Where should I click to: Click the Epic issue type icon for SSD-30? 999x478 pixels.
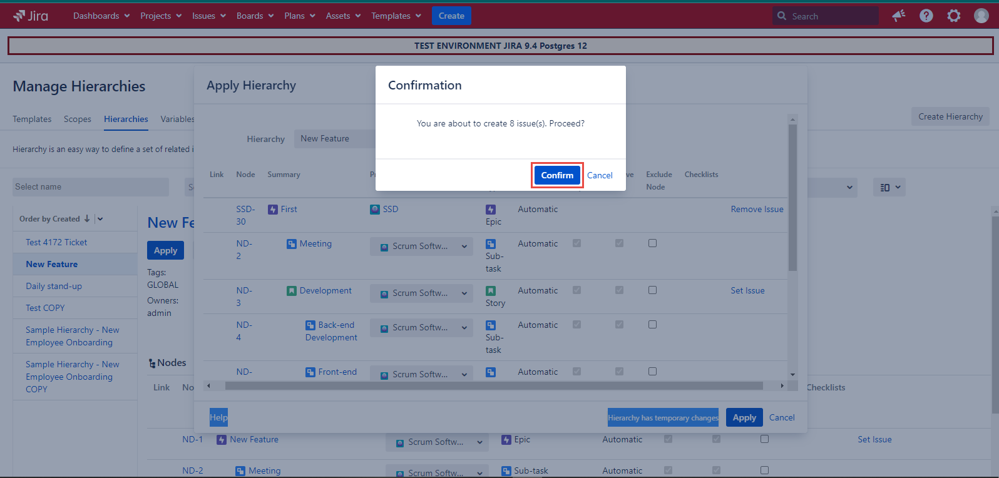pyautogui.click(x=491, y=210)
